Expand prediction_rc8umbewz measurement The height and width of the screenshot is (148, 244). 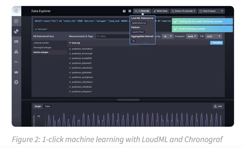[x=81, y=82]
